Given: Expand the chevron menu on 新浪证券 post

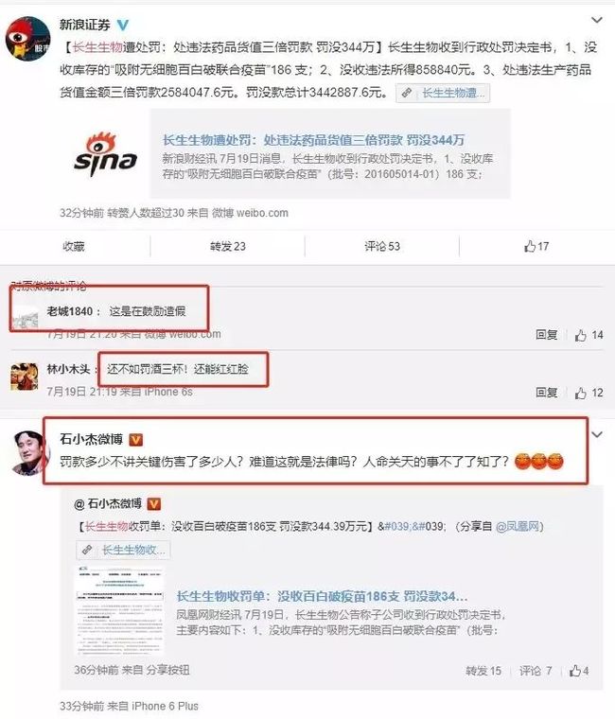Looking at the screenshot, I should (596, 20).
